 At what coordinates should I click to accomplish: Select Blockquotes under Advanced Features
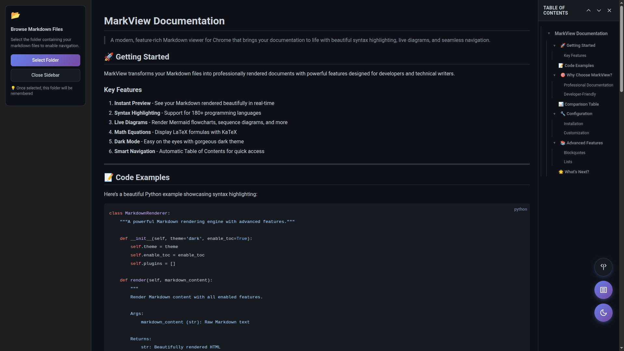(x=575, y=152)
